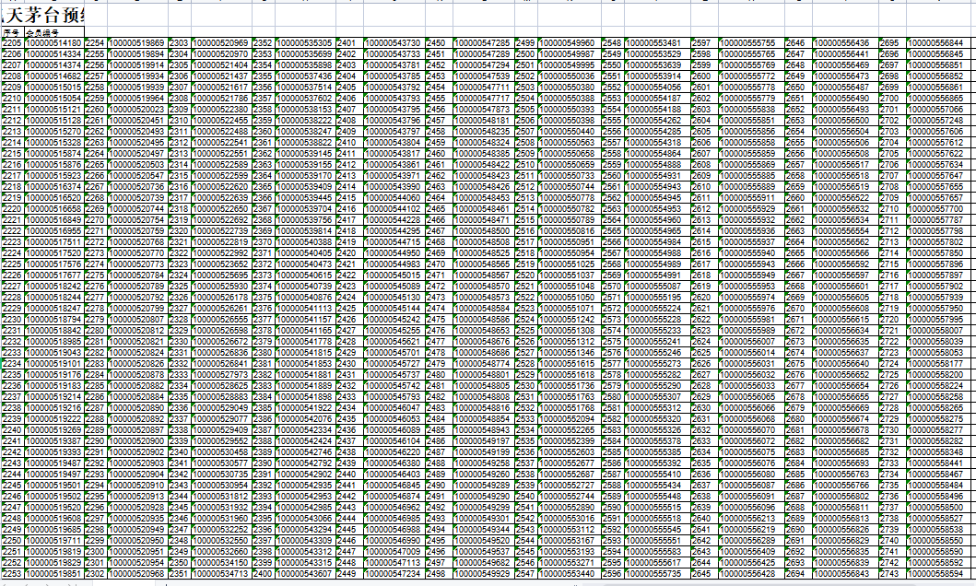Select the cell containing 100000519869
This screenshot has height=586, width=976.
137,43
